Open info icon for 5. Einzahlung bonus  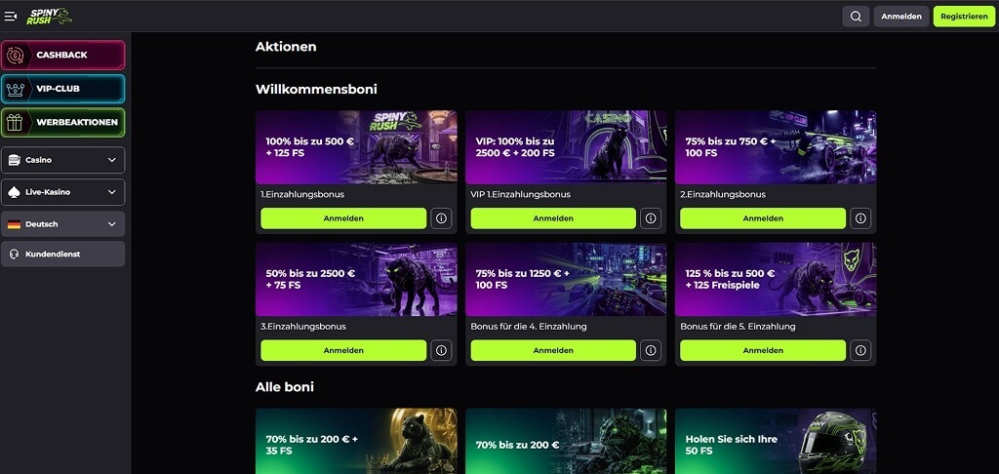coord(860,350)
